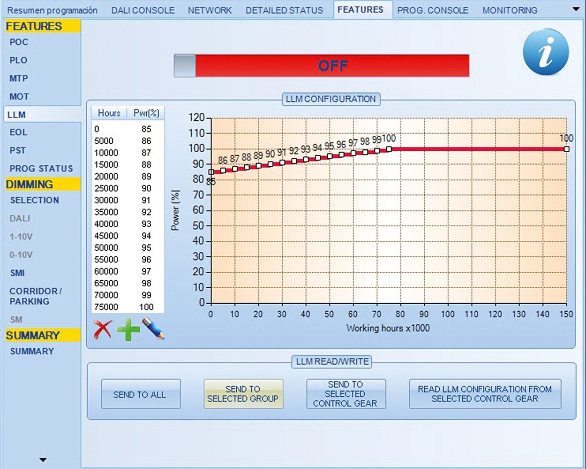Click READ LLM CONFIGURATION FROM SELECTED CONTROL GEAR

click(x=485, y=394)
